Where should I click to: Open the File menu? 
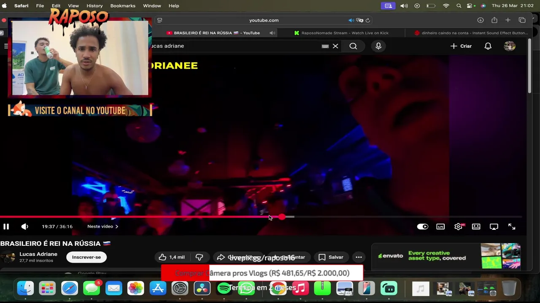40,5
